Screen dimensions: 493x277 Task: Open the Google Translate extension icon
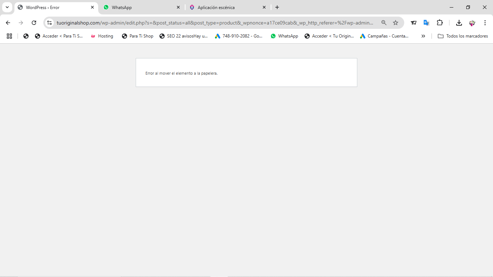[427, 23]
